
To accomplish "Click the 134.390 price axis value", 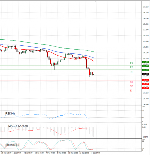I will click(145, 104).
